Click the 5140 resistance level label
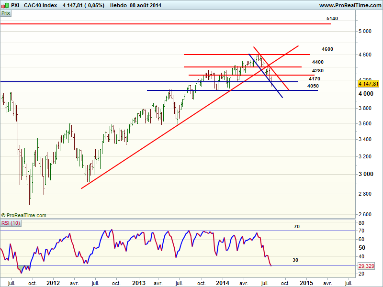The height and width of the screenshot is (287, 383). tap(332, 18)
